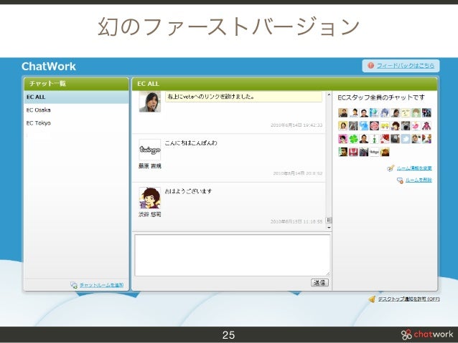Click the name label under the cartoon avatar
Screen dimensions: 458x343
(x=150, y=215)
